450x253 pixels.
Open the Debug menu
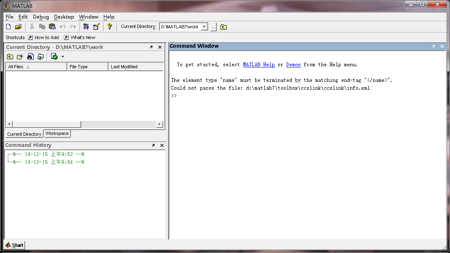click(41, 16)
